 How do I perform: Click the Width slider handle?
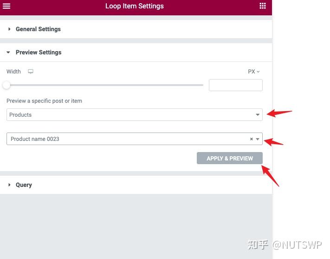tap(6, 85)
